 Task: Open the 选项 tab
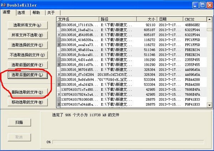(21, 13)
